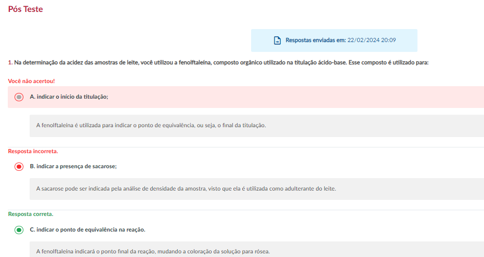Screen dimensions: 484x257
Task: Click the 'Resposta correta.' label
Action: pos(31,214)
